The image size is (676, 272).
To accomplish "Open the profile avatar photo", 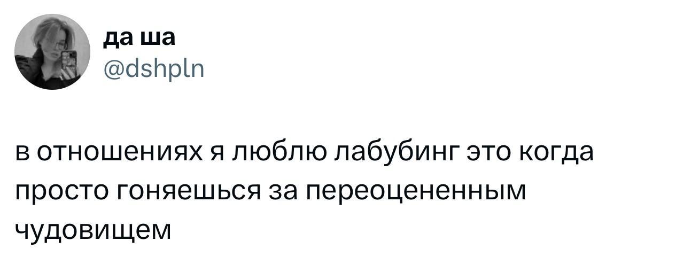I will (52, 51).
